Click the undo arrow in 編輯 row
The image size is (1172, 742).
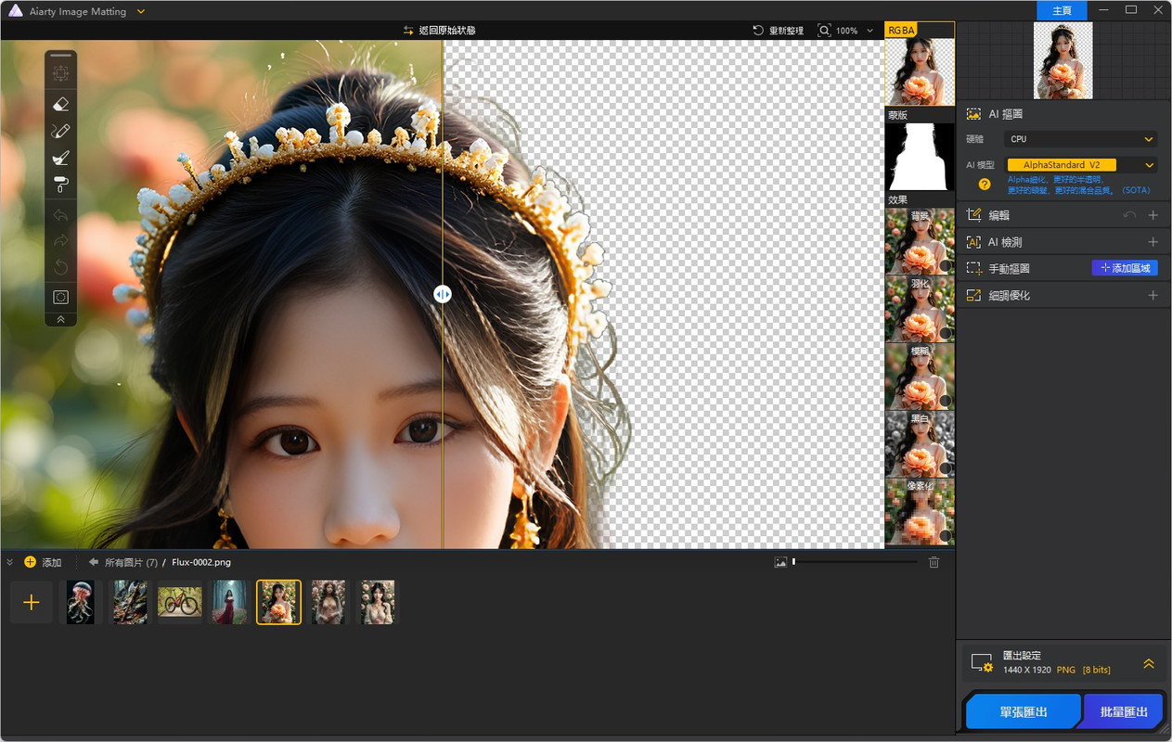(1129, 215)
